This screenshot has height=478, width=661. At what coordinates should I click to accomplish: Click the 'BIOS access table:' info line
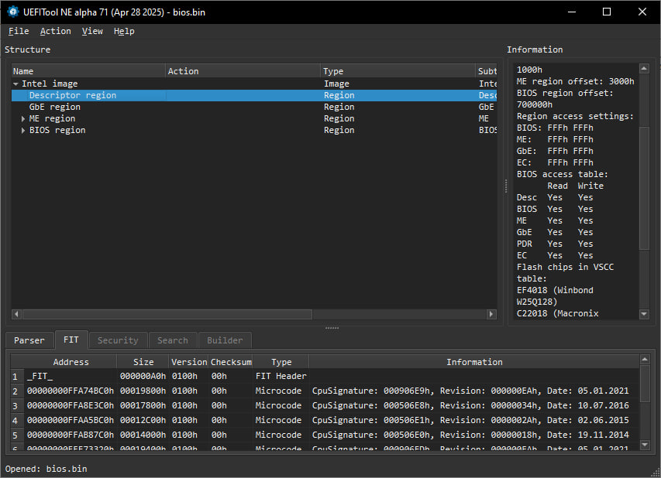click(563, 174)
